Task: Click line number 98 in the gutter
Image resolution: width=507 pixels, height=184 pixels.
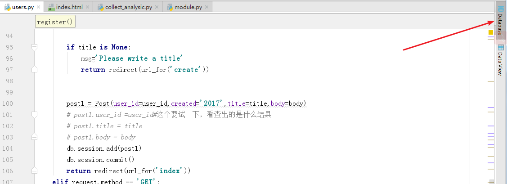Action: (10, 81)
